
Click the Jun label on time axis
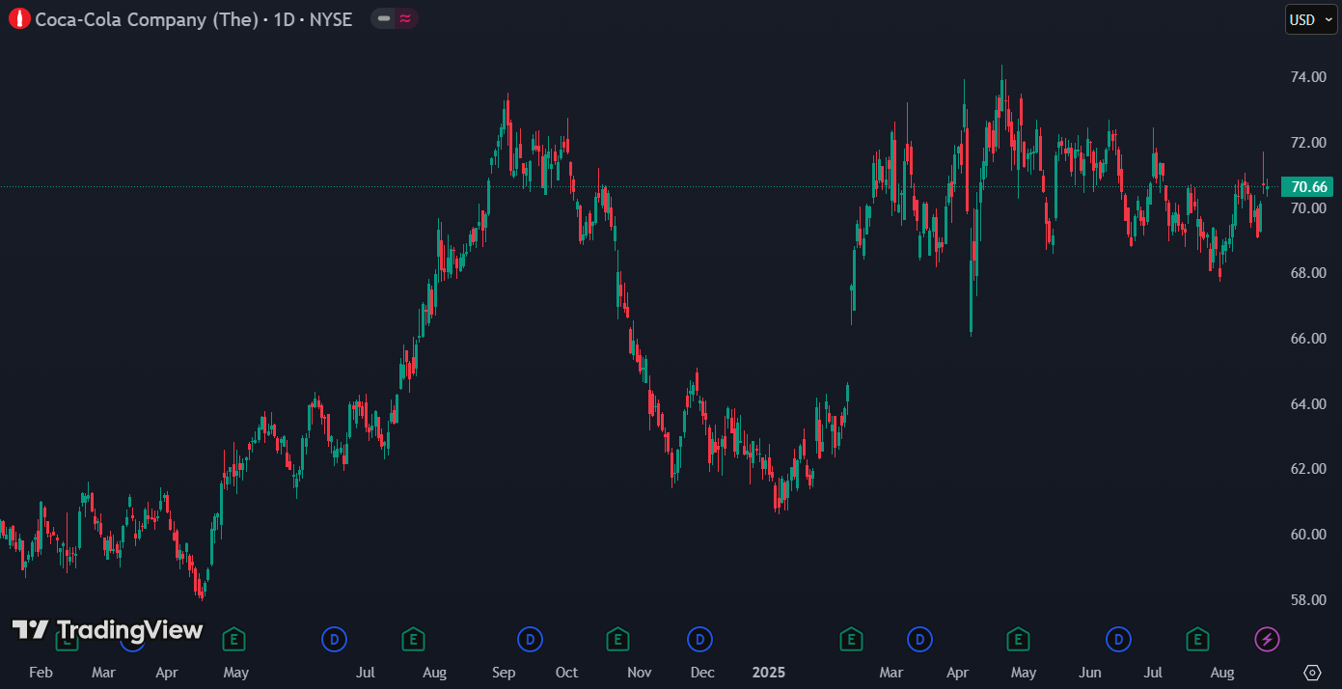[x=1090, y=673]
